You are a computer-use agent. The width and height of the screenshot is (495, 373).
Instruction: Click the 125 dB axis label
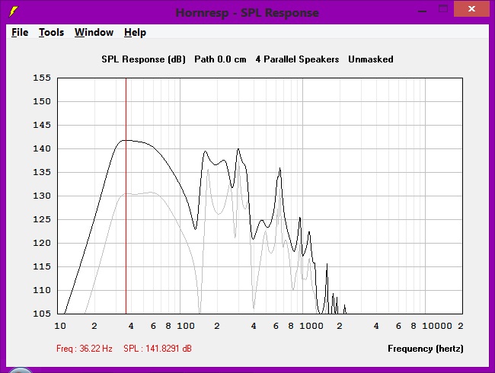(42, 219)
